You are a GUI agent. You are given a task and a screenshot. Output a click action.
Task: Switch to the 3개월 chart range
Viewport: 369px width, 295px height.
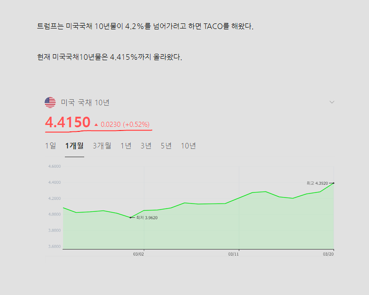pyautogui.click(x=102, y=146)
